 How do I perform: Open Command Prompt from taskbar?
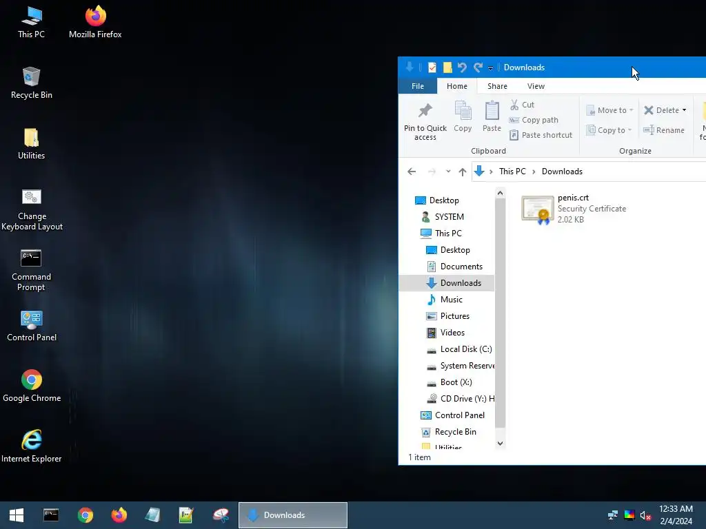51,515
